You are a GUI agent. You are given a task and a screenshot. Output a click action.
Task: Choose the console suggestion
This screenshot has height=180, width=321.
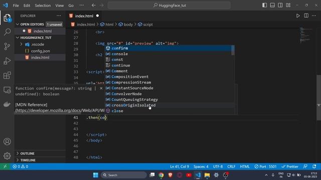click(x=170, y=54)
